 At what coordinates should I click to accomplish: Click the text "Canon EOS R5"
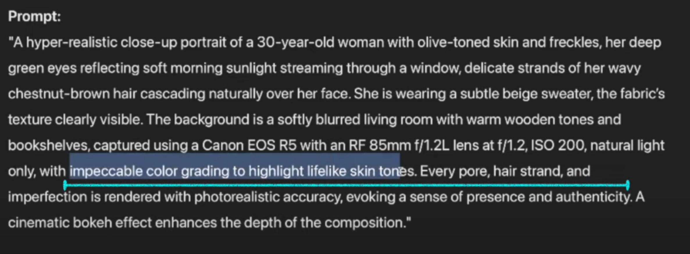pos(249,145)
